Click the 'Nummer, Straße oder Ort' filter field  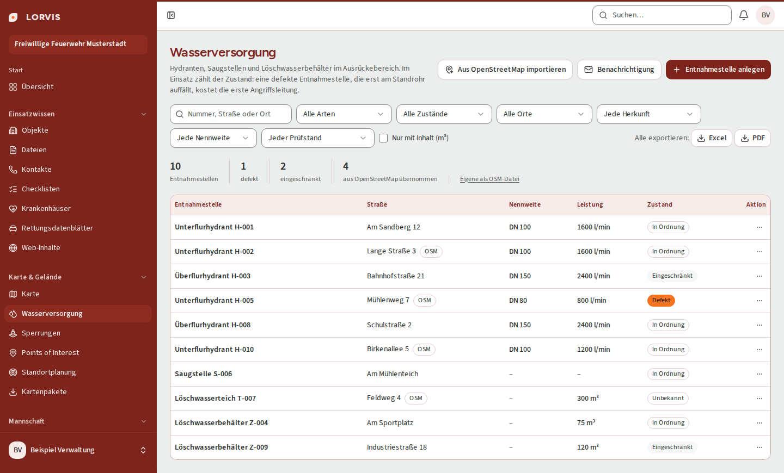(231, 114)
